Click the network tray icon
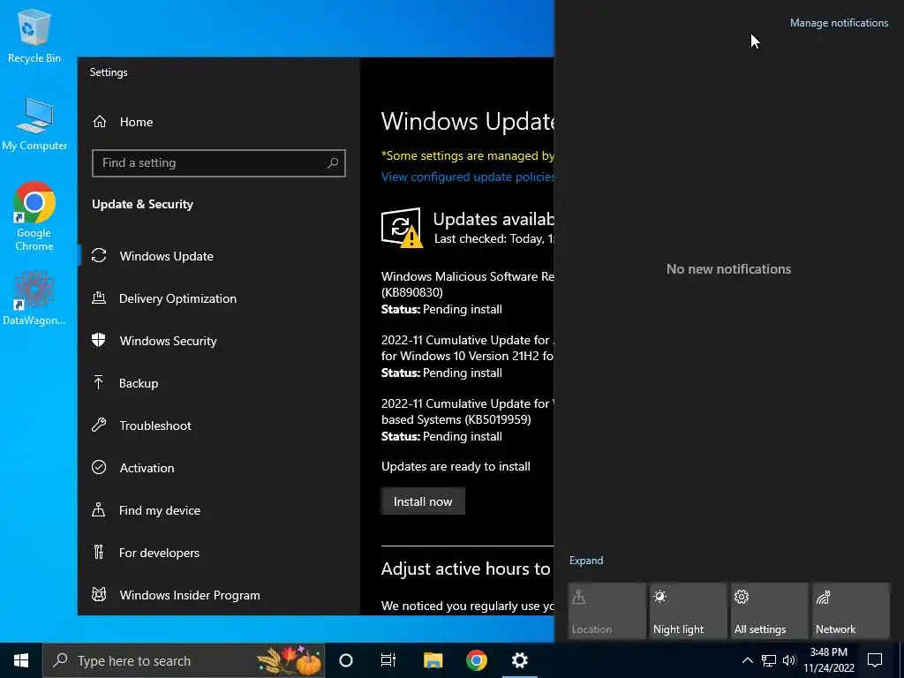Image resolution: width=904 pixels, height=678 pixels. click(769, 660)
